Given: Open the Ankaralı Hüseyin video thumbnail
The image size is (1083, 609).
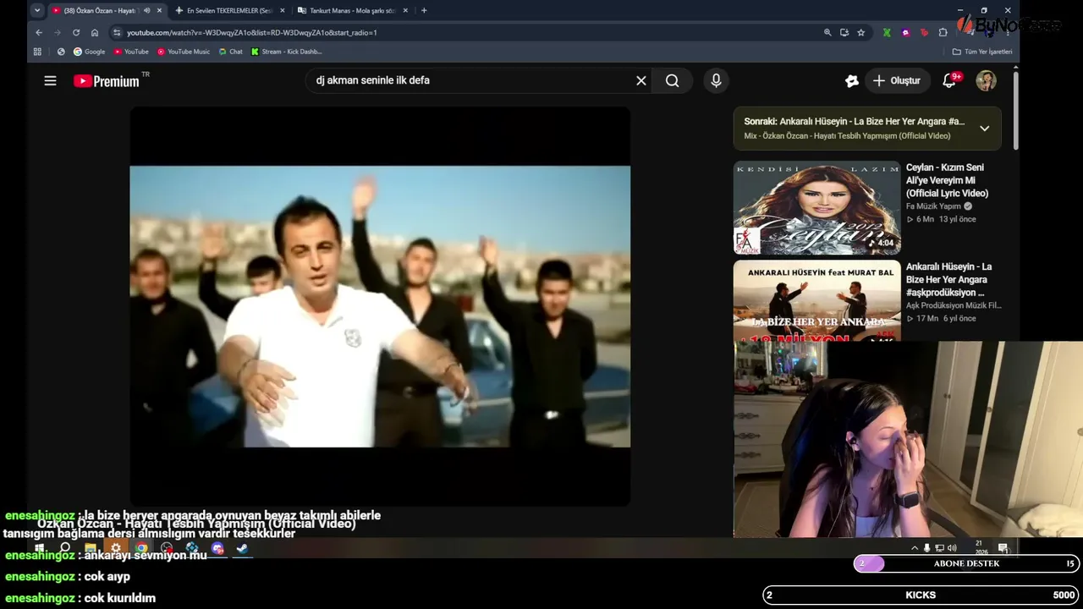Looking at the screenshot, I should 817,300.
